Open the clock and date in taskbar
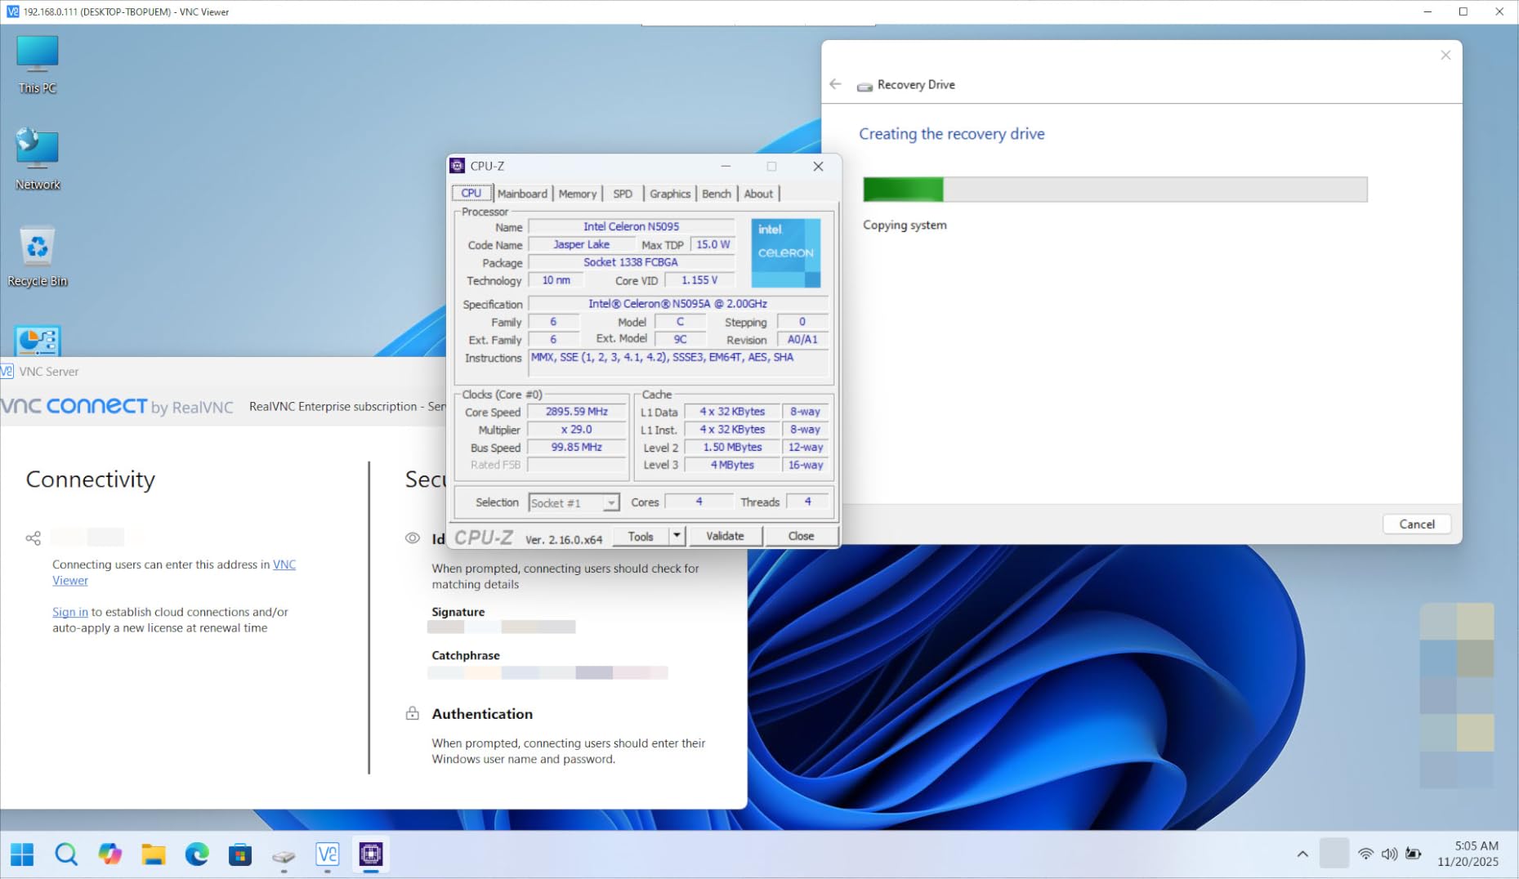The image size is (1519, 879). pyautogui.click(x=1468, y=854)
